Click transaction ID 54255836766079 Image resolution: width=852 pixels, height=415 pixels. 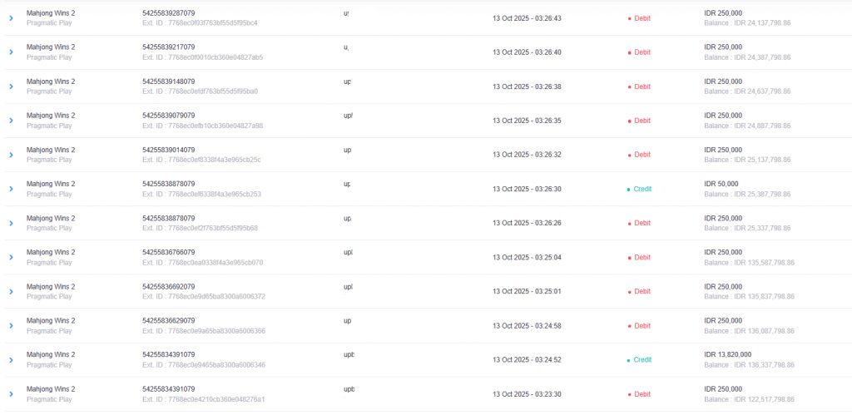(x=168, y=252)
